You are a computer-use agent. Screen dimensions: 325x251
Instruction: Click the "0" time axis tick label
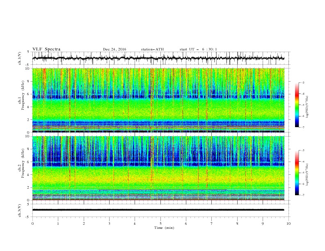32,224
